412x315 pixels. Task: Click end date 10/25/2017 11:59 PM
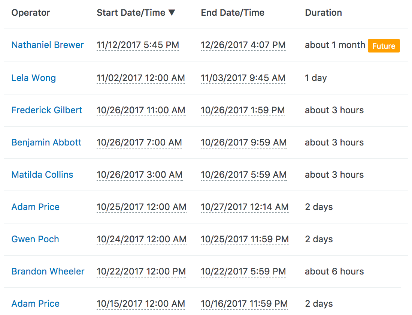tap(245, 239)
